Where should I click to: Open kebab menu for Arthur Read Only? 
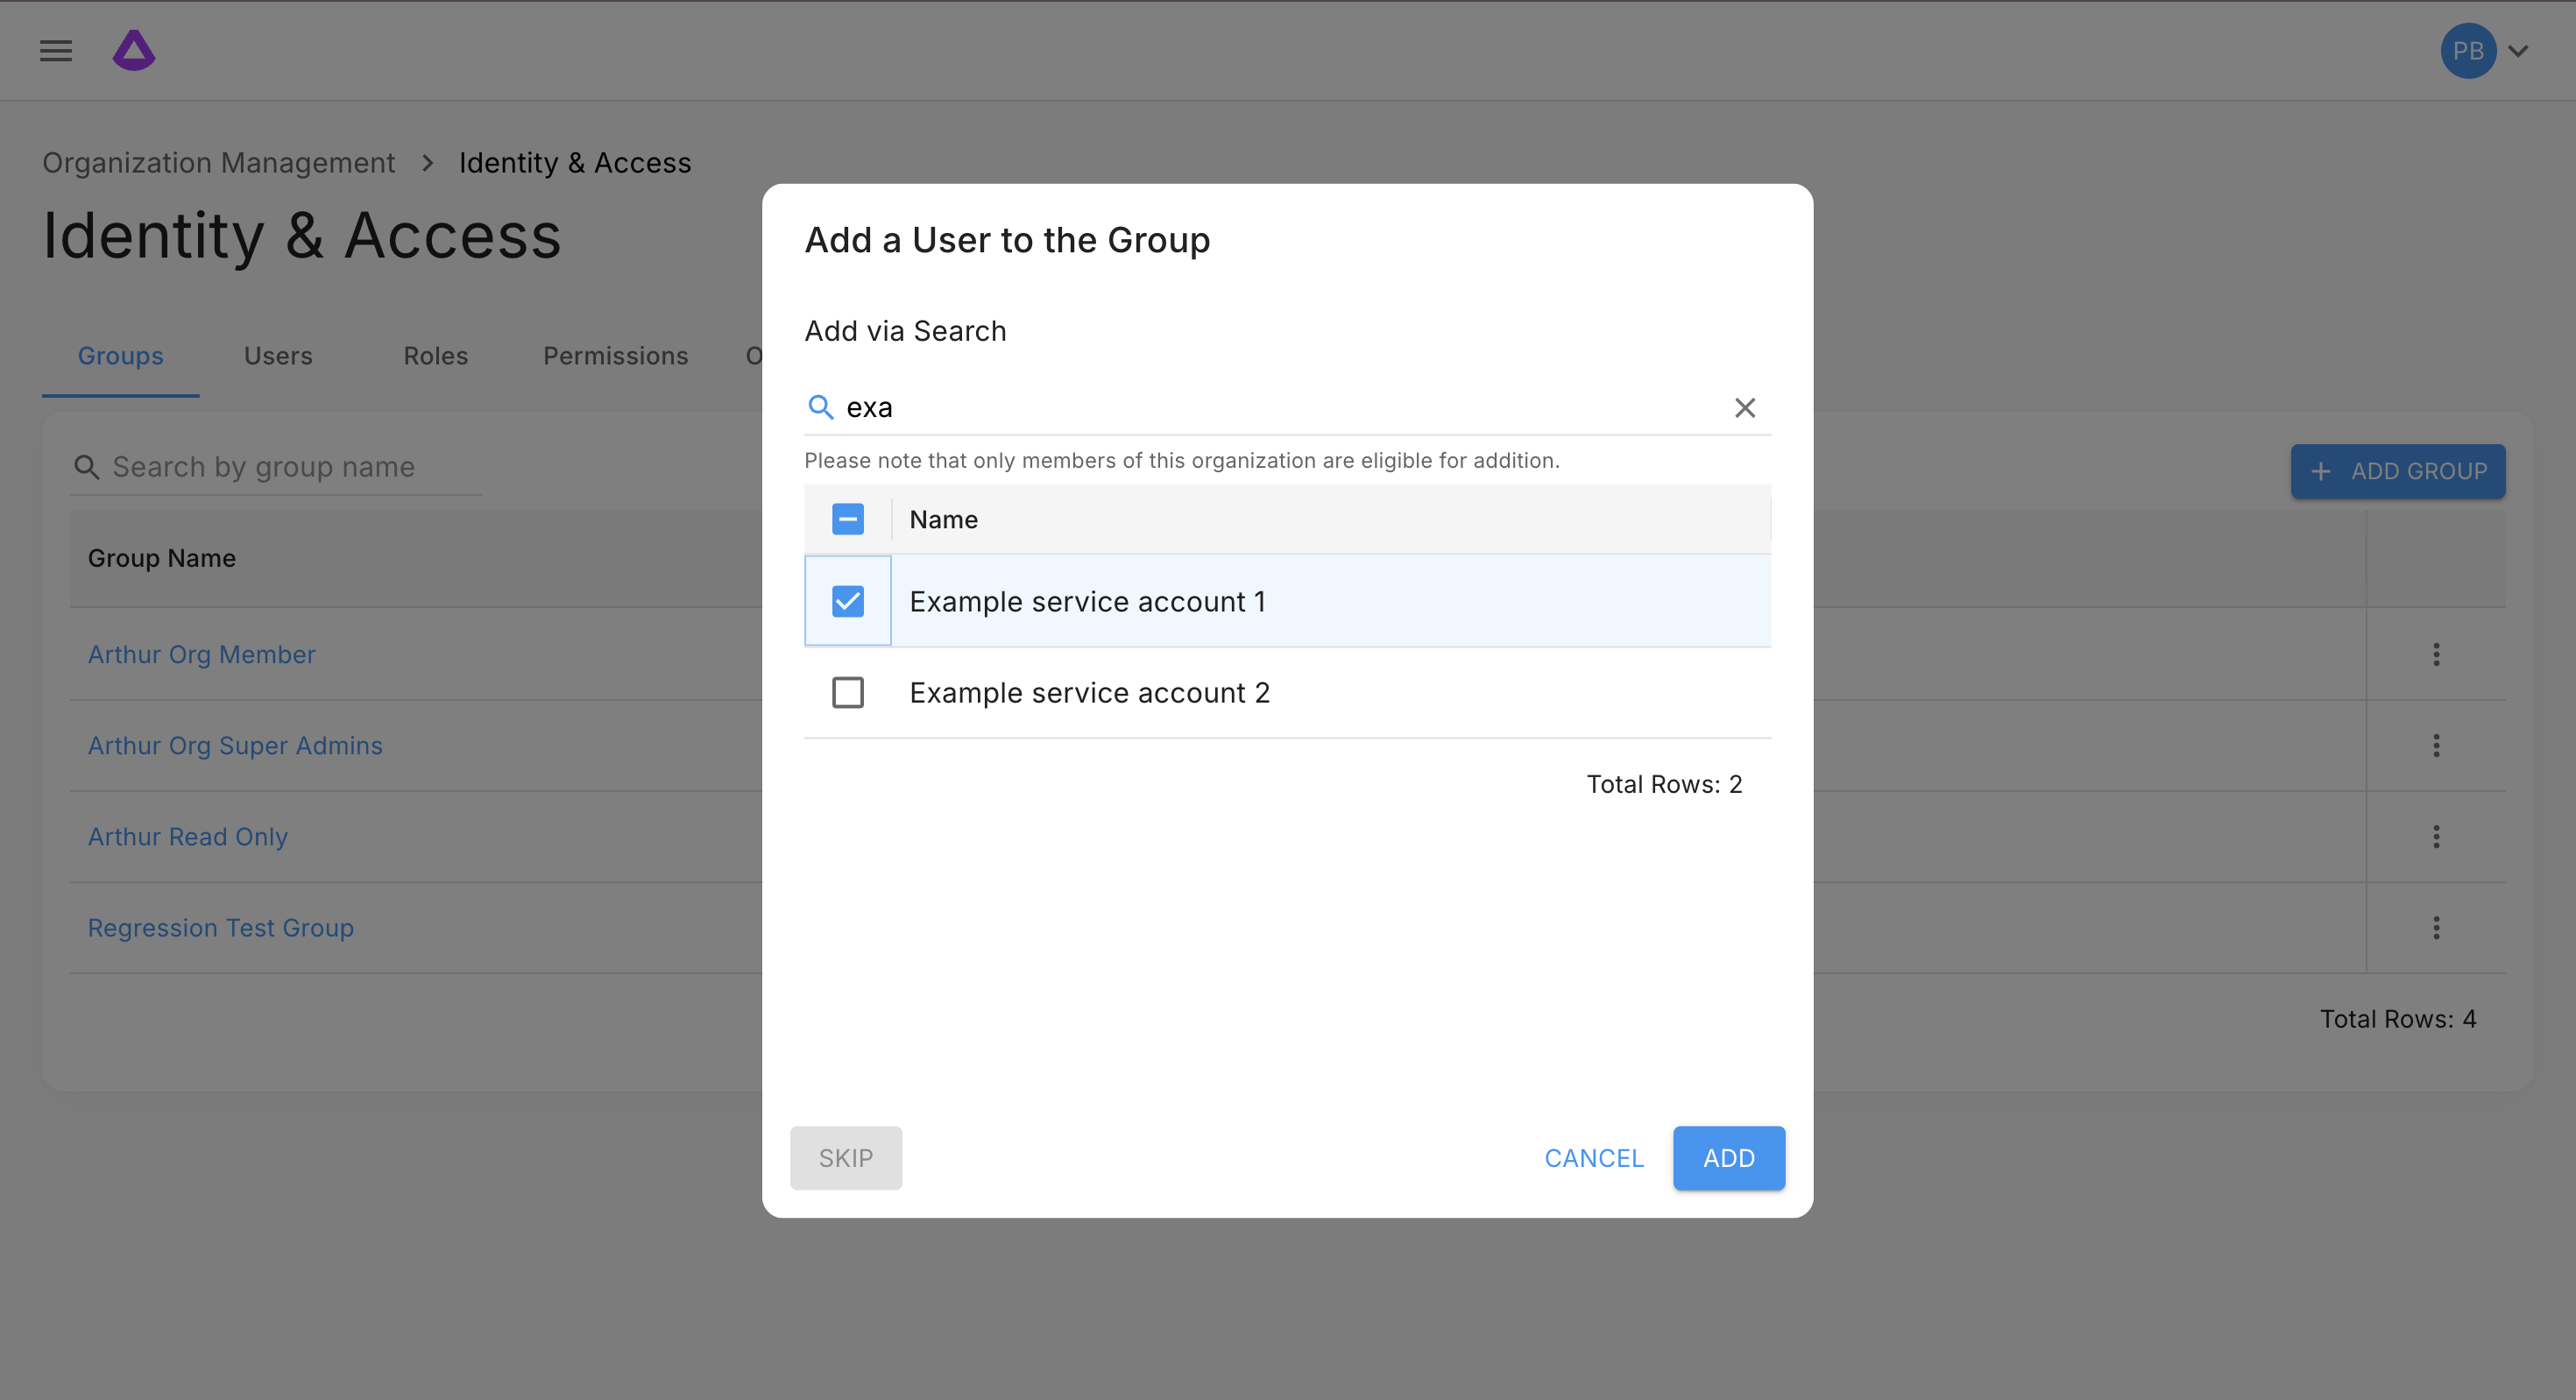click(x=2436, y=836)
